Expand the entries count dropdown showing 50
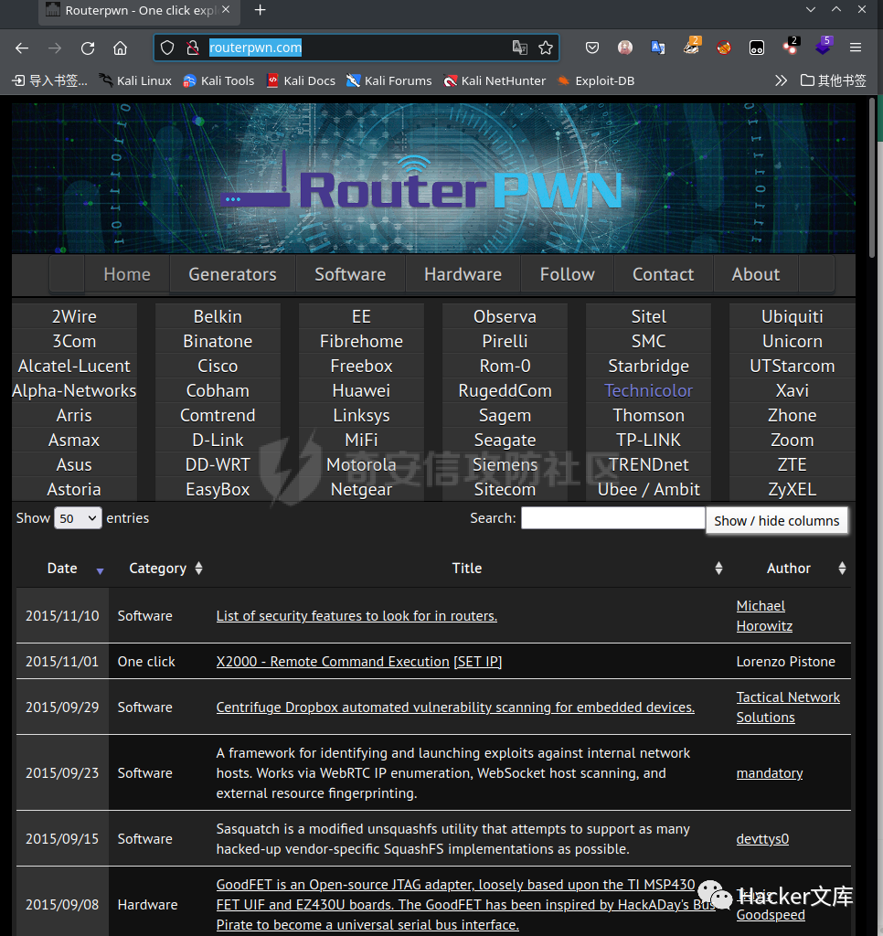883x936 pixels. point(78,517)
